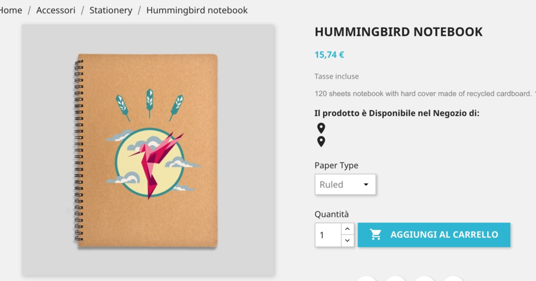Select the Hummingbird notebook breadcrumb item
536x281 pixels.
pos(197,10)
